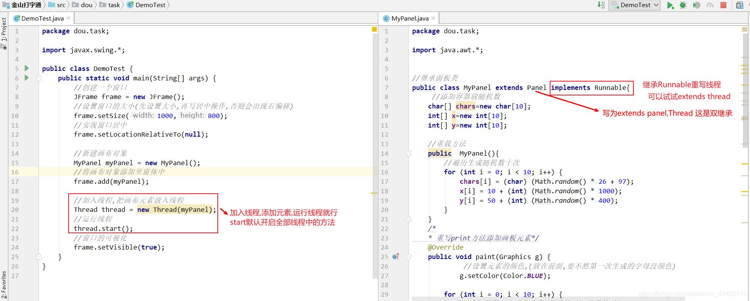Click on 'thread.start();' statement

pyautogui.click(x=103, y=229)
